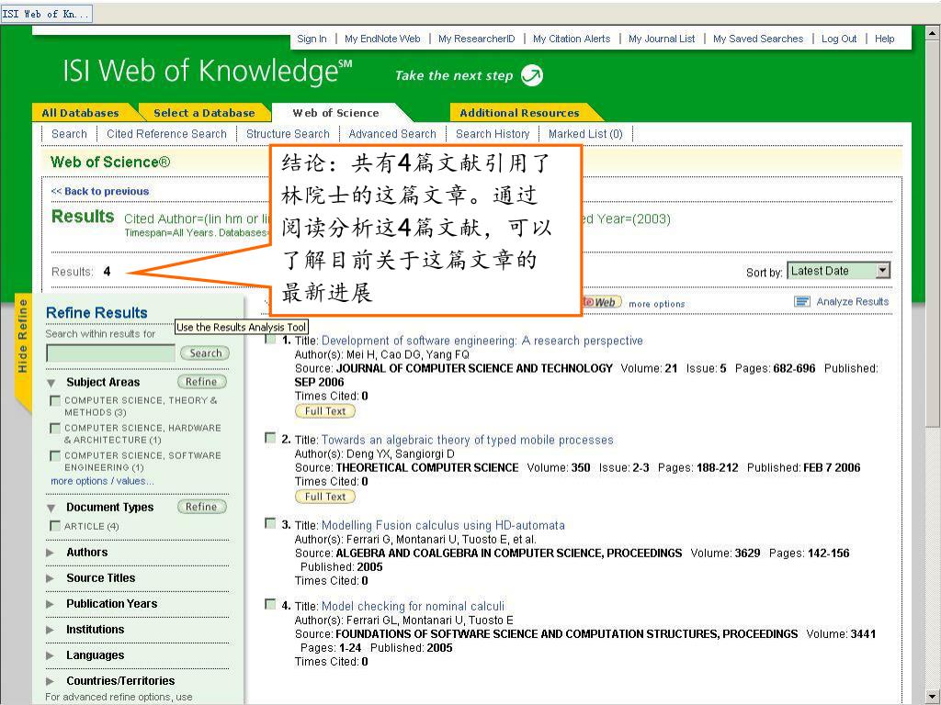Click Search button in Refine Results
This screenshot has width=941, height=705.
click(205, 353)
